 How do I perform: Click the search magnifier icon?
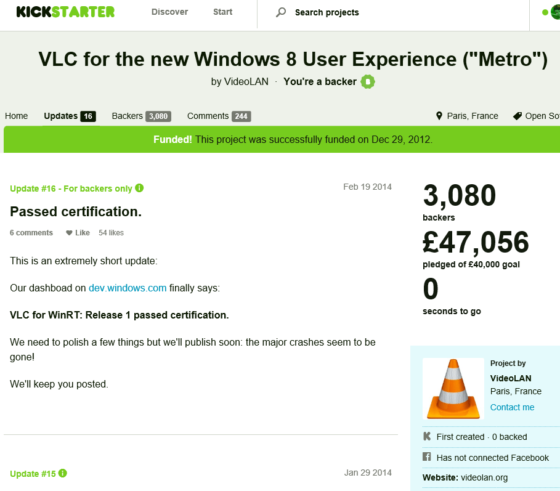point(281,12)
